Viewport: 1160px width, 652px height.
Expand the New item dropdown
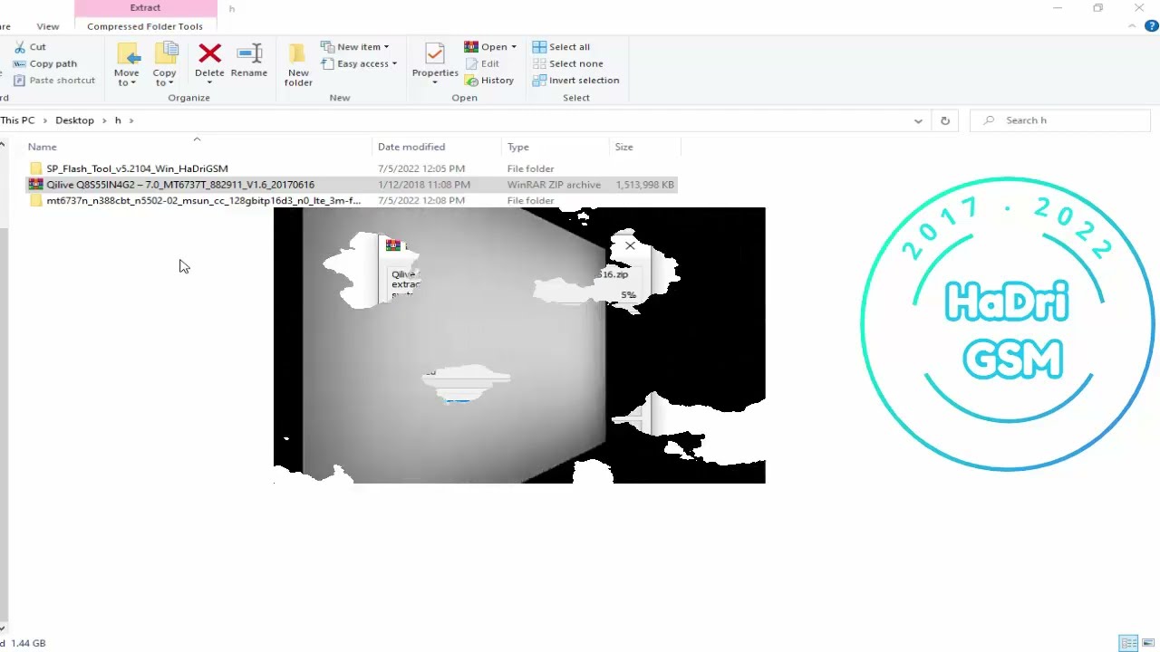tap(386, 47)
